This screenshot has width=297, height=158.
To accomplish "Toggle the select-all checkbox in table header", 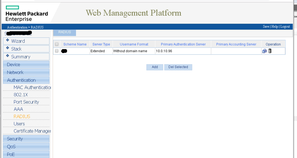I will 57,44.
